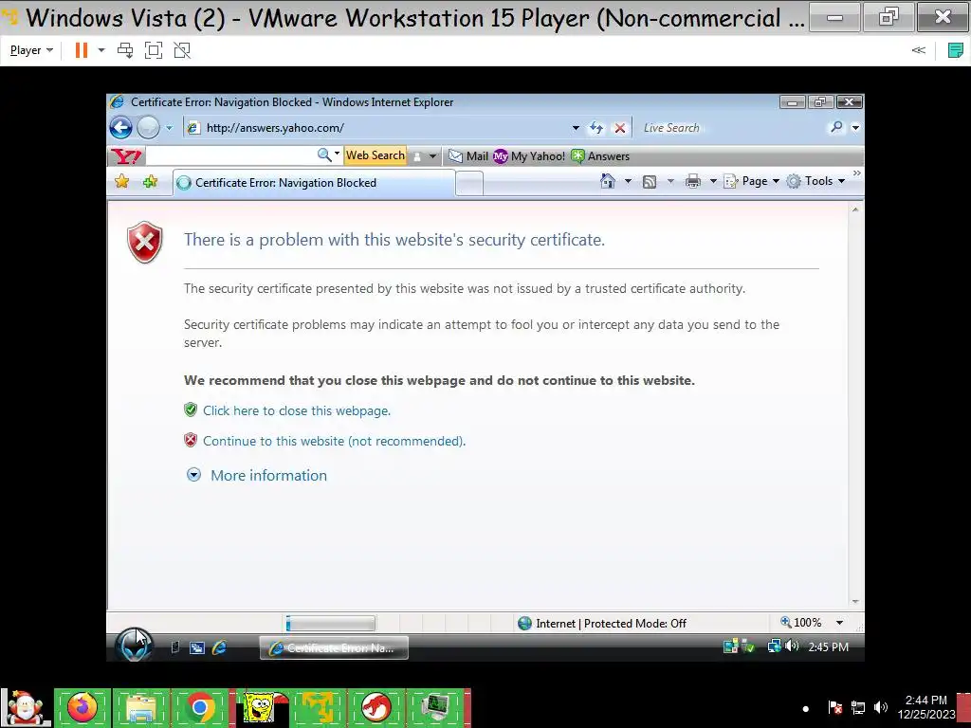Viewport: 971px width, 728px height.
Task: Select Certificate Error taskbar button in Vista
Action: tap(334, 648)
